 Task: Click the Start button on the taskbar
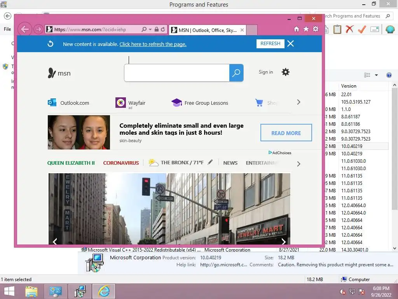pos(9,291)
